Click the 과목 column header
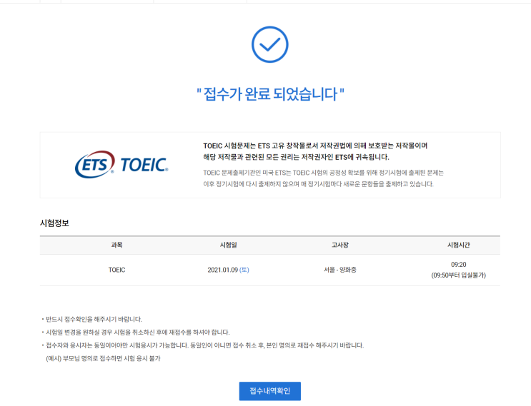The width and height of the screenshot is (531, 406). [x=116, y=245]
